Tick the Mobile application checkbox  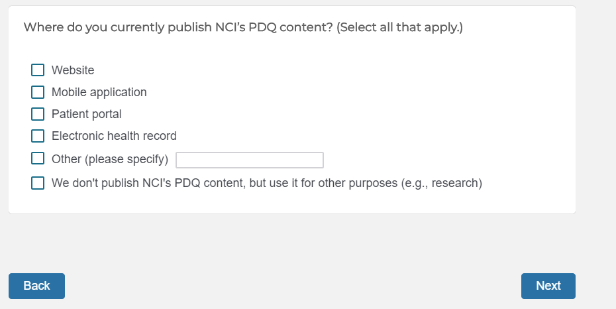(38, 92)
